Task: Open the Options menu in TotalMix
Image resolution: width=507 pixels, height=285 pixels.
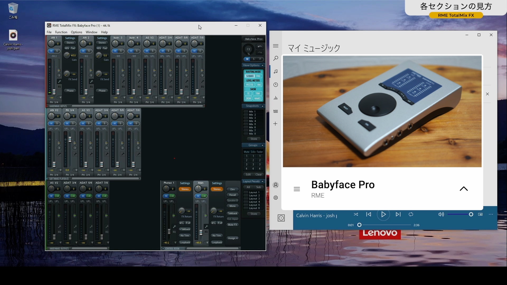Action: (76, 32)
